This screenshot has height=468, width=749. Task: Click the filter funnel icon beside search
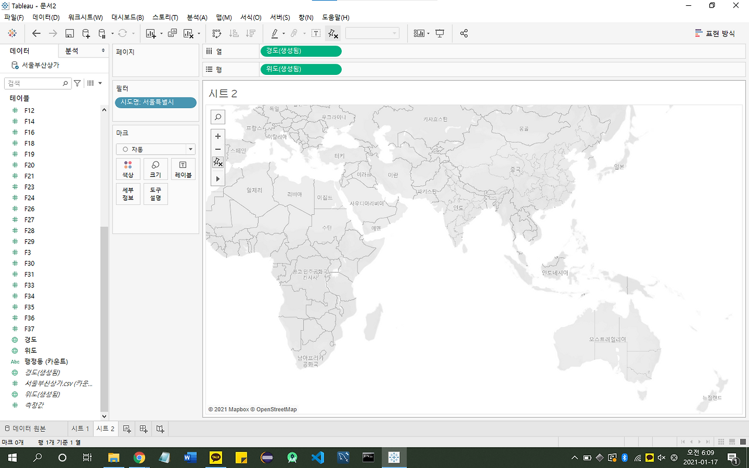77,84
